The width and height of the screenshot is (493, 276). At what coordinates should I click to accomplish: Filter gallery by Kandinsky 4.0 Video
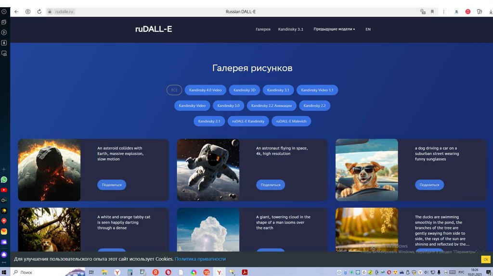pos(205,90)
